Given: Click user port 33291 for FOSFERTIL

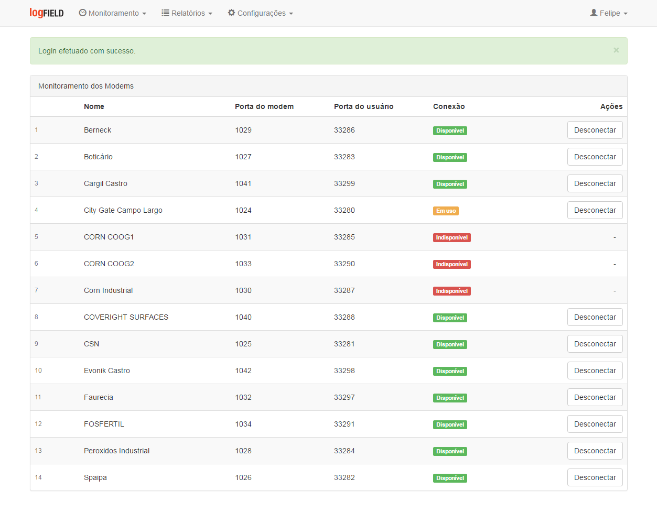Looking at the screenshot, I should 344,424.
